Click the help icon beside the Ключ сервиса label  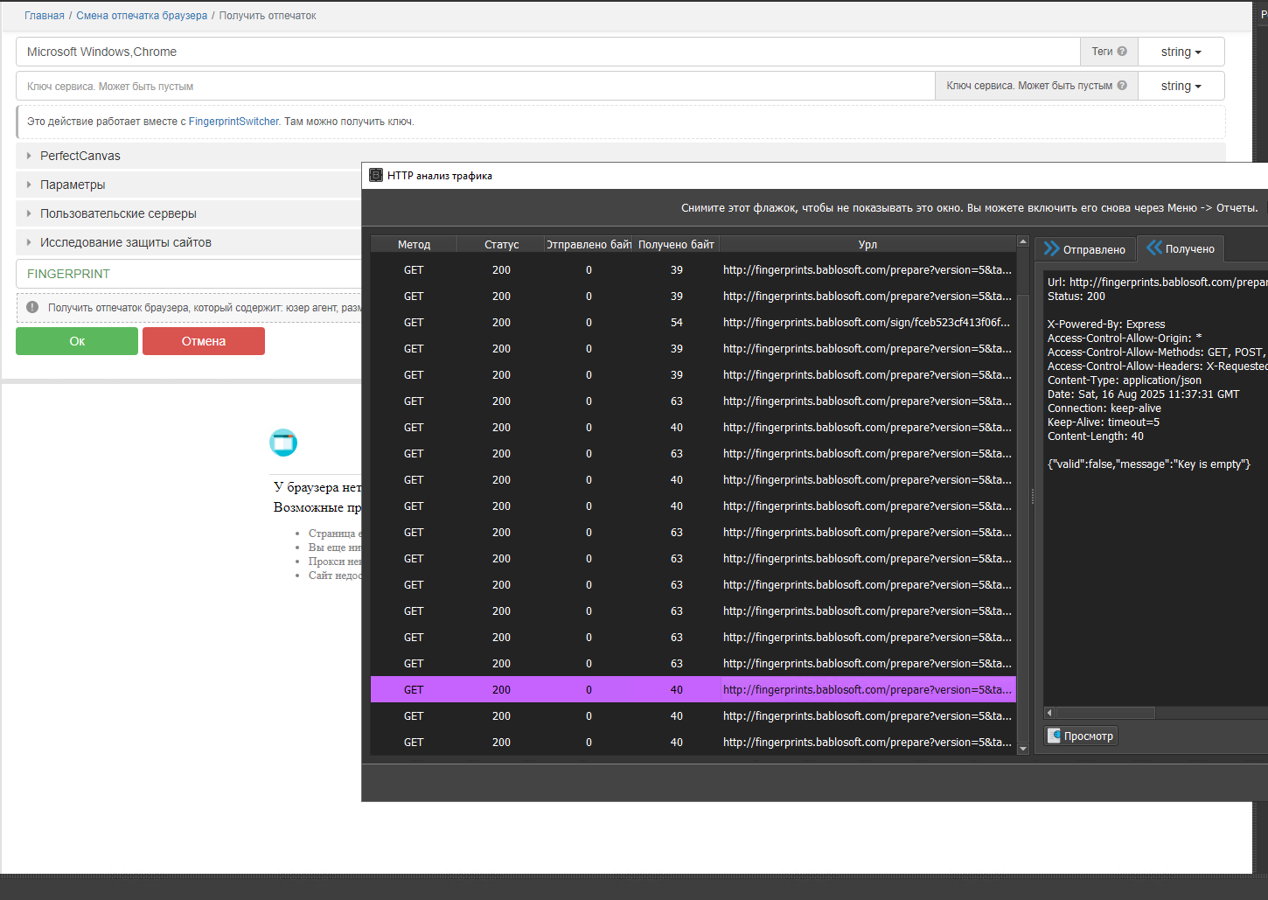(1122, 86)
